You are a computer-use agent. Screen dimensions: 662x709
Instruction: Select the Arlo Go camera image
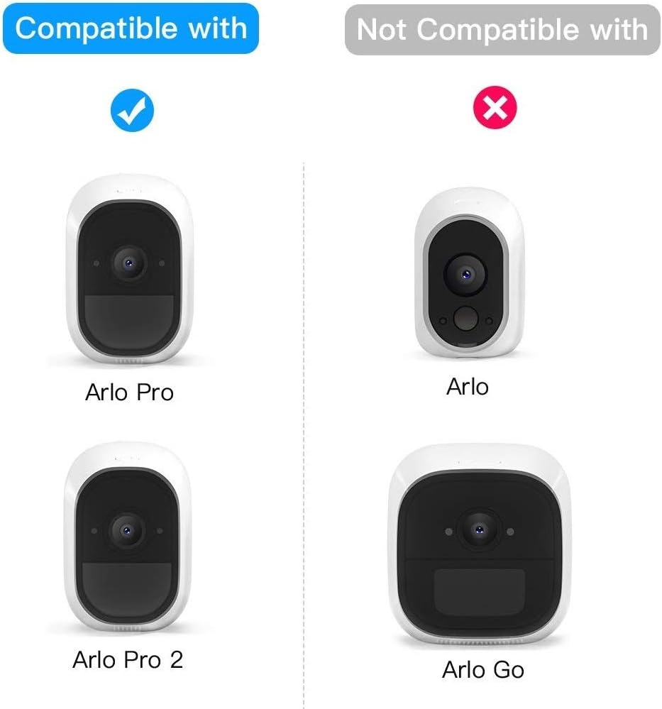[480, 545]
